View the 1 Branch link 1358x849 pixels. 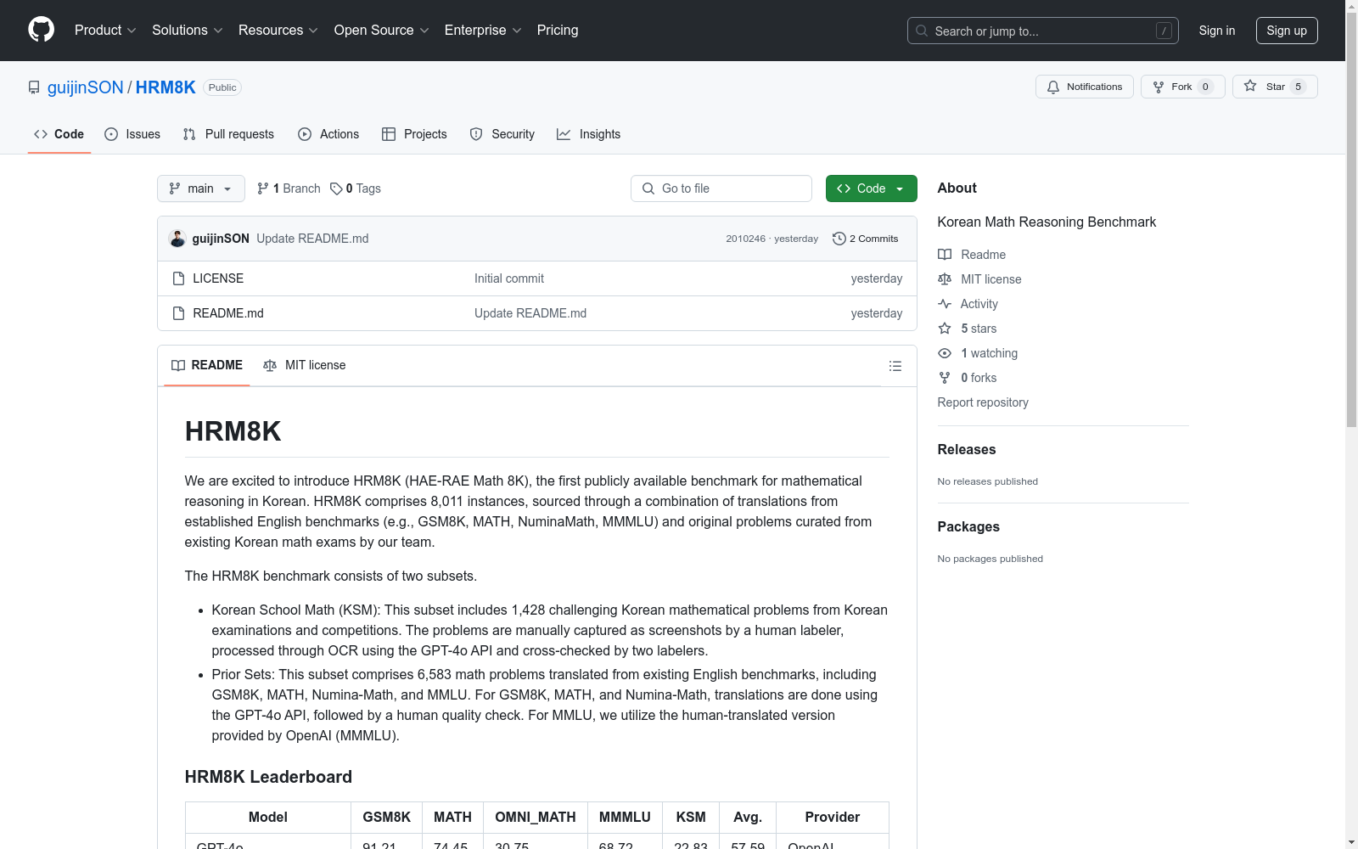click(x=289, y=188)
